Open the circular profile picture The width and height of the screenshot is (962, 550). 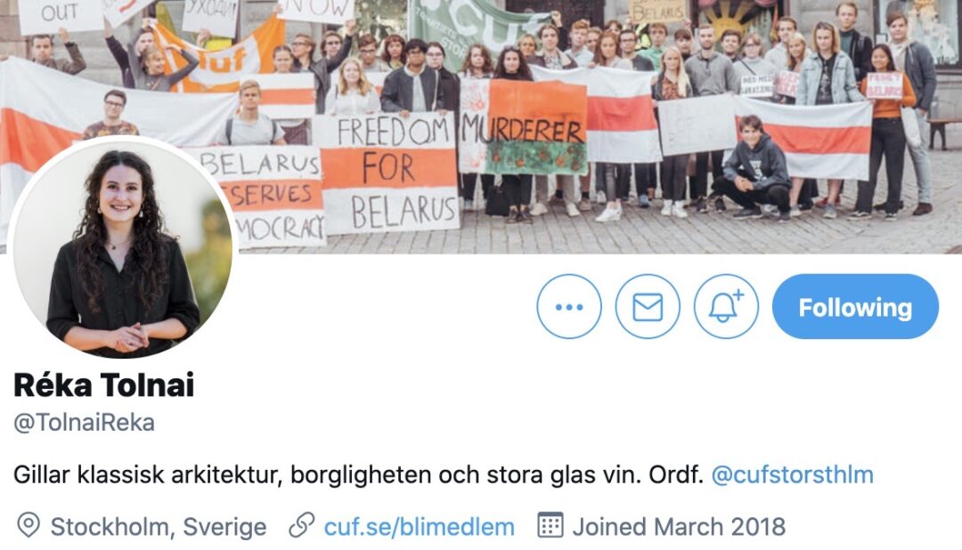pos(123,247)
